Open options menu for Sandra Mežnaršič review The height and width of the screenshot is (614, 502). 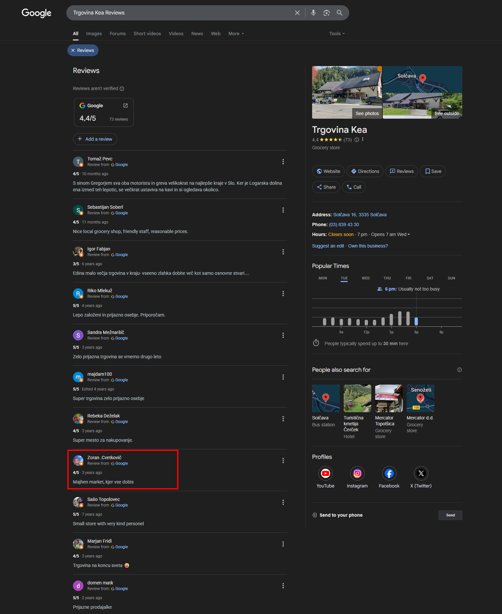point(283,335)
